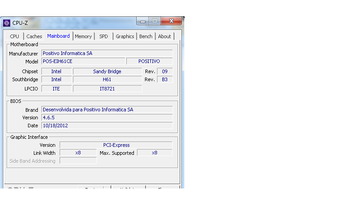Select the H61 southbridge value
This screenshot has height=204, width=363.
coord(107,79)
